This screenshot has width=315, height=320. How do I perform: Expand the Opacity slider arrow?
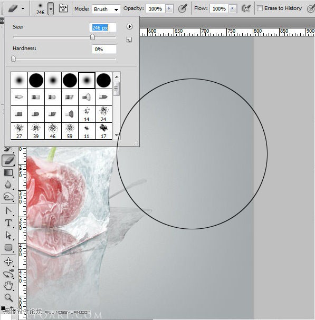tap(169, 8)
